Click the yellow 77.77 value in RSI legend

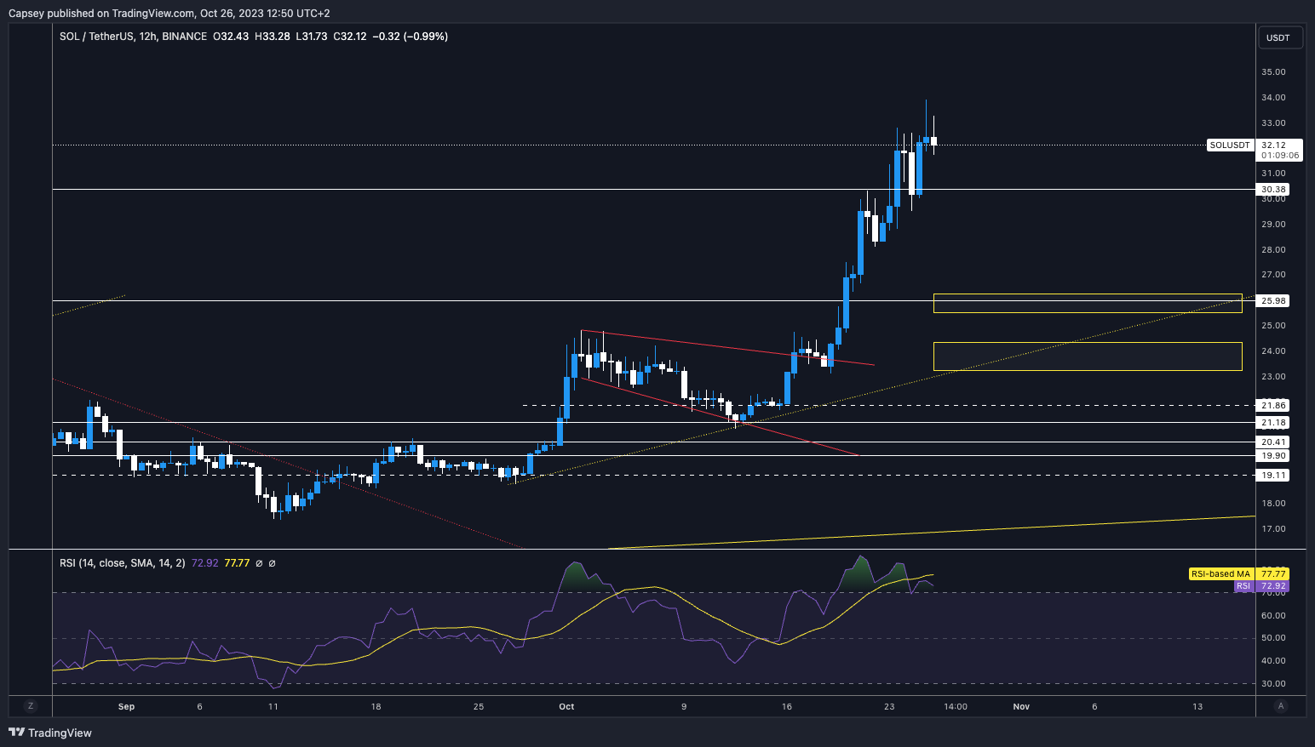coord(237,563)
